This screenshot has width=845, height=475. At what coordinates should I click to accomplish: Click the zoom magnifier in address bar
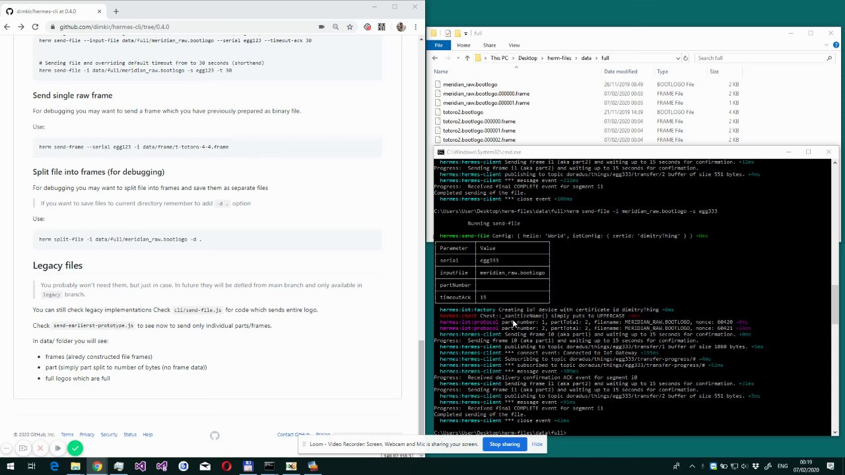pos(335,26)
